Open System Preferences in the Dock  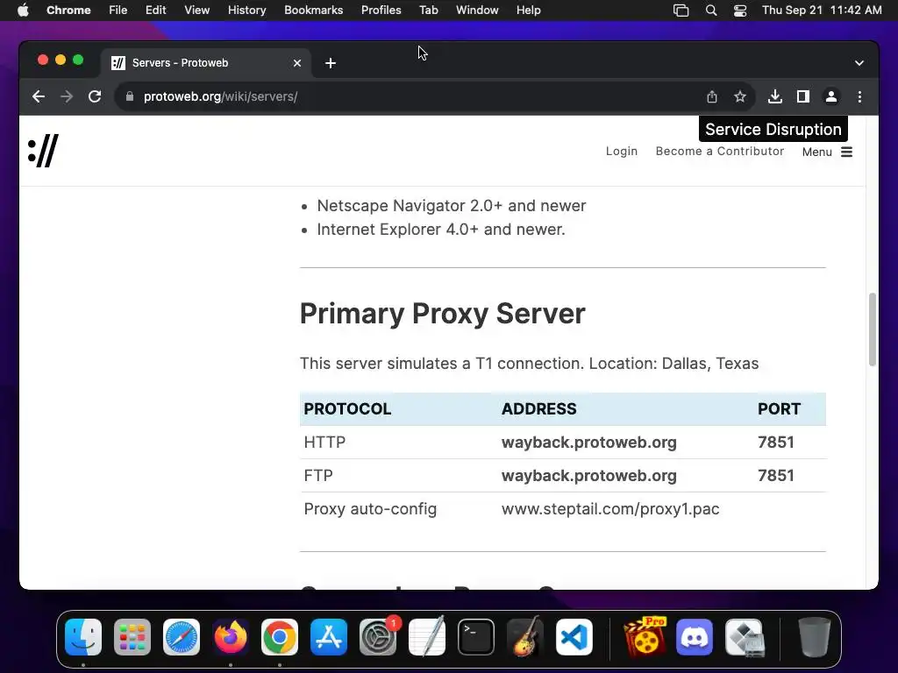[x=378, y=637]
